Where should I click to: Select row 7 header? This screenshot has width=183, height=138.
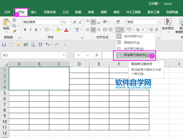(x=4, y=104)
